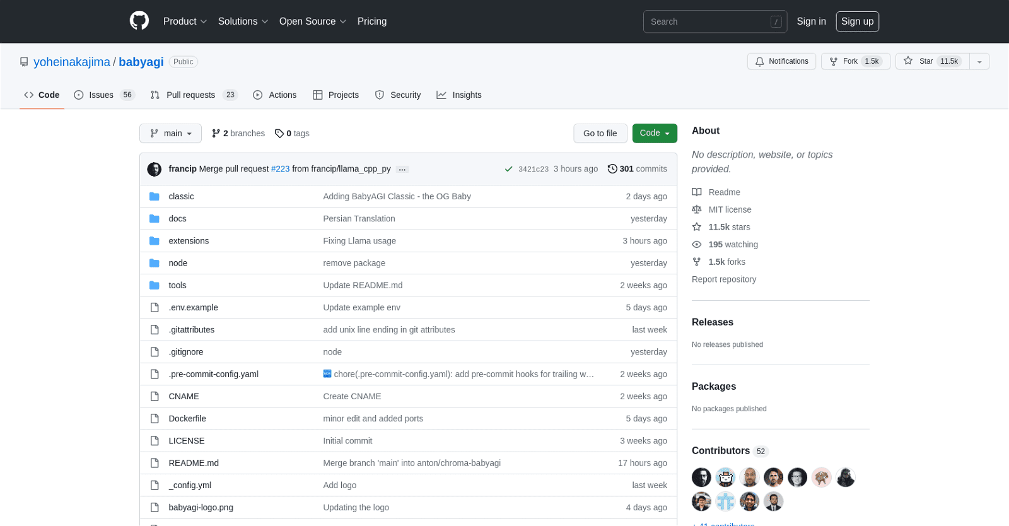Click the green commit status checkmark
The image size is (1009, 526).
(x=508, y=169)
